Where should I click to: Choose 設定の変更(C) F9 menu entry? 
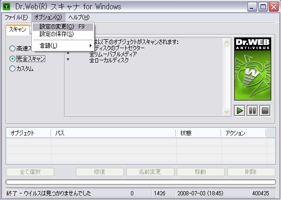click(x=63, y=27)
